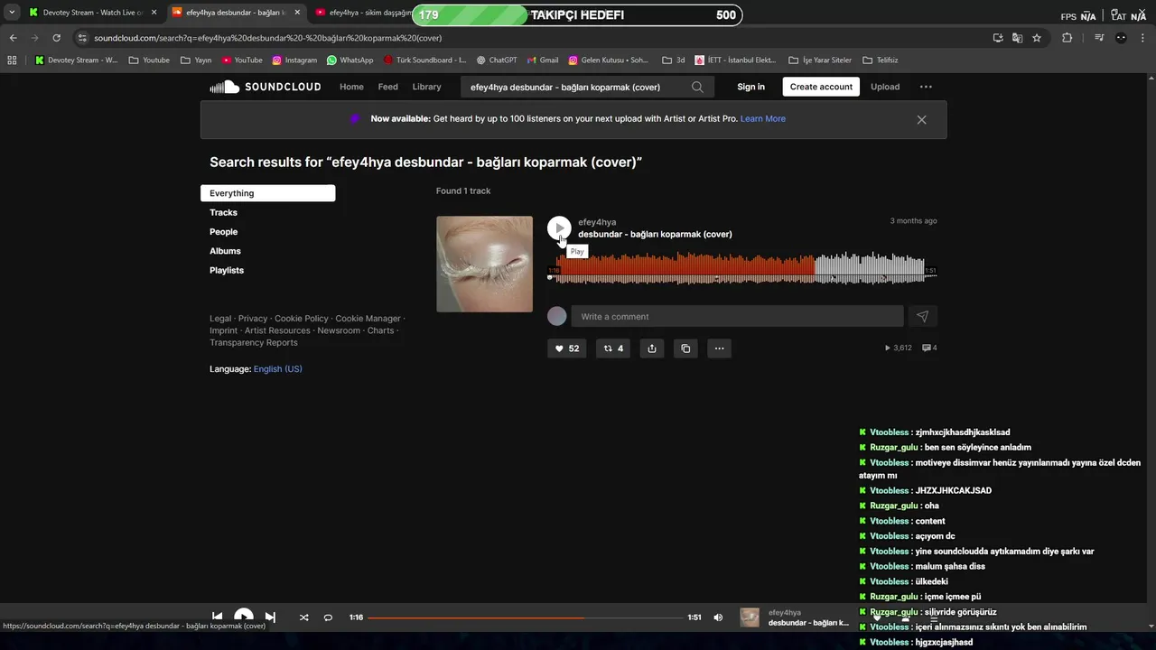Viewport: 1156px width, 650px height.
Task: Click the Create account button
Action: pos(821,87)
